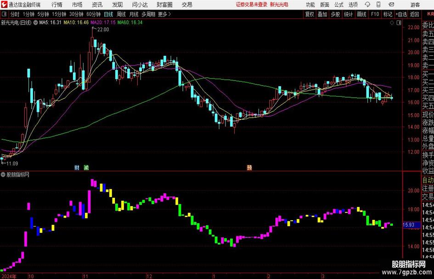Open the 交易 menu
Image resolution: width=434 pixels, height=279 pixels.
(x=187, y=5)
